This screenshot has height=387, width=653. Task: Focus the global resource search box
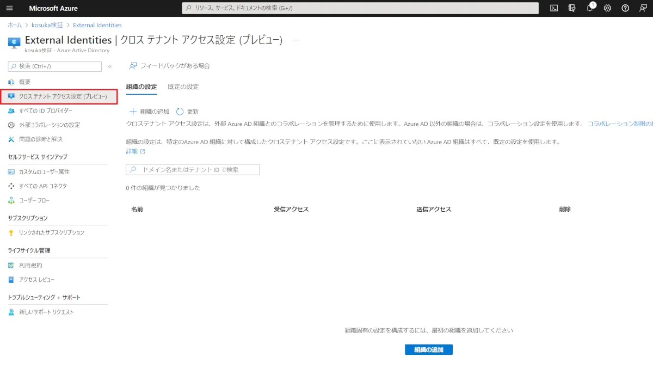click(360, 8)
